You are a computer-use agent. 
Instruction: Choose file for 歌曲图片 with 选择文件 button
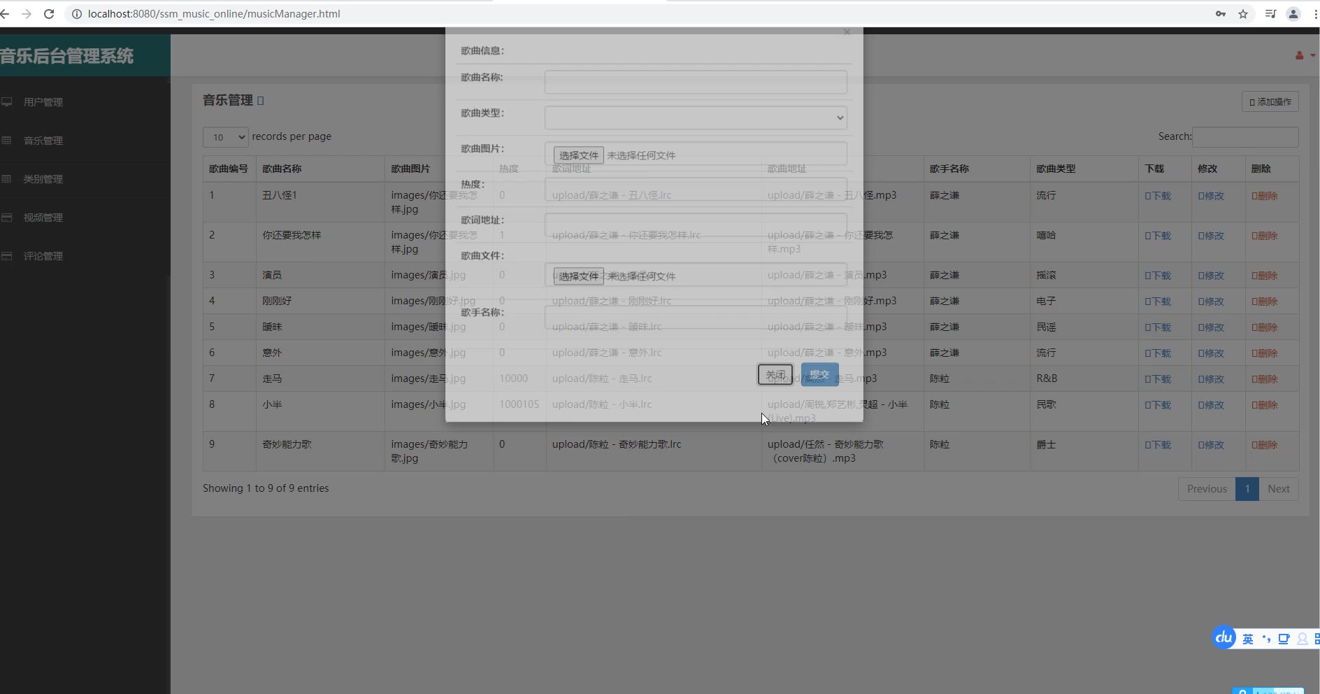578,155
